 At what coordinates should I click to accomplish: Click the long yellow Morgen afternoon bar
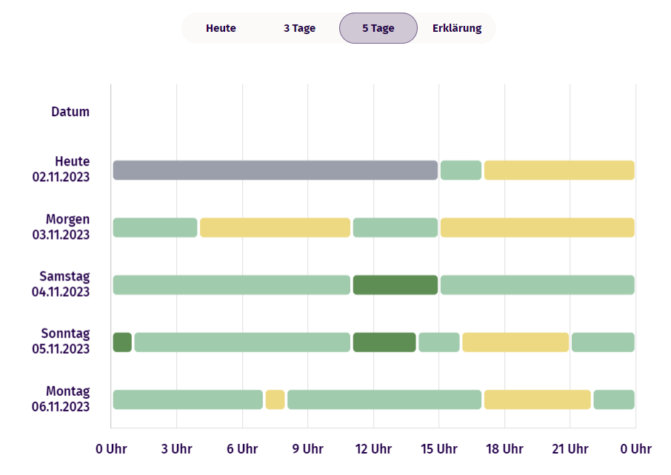click(x=537, y=228)
